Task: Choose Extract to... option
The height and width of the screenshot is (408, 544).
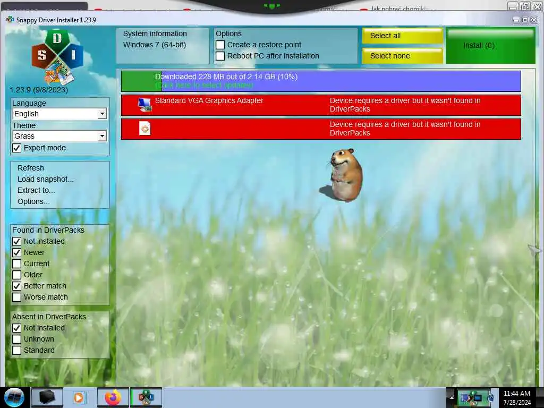Action: (36, 190)
